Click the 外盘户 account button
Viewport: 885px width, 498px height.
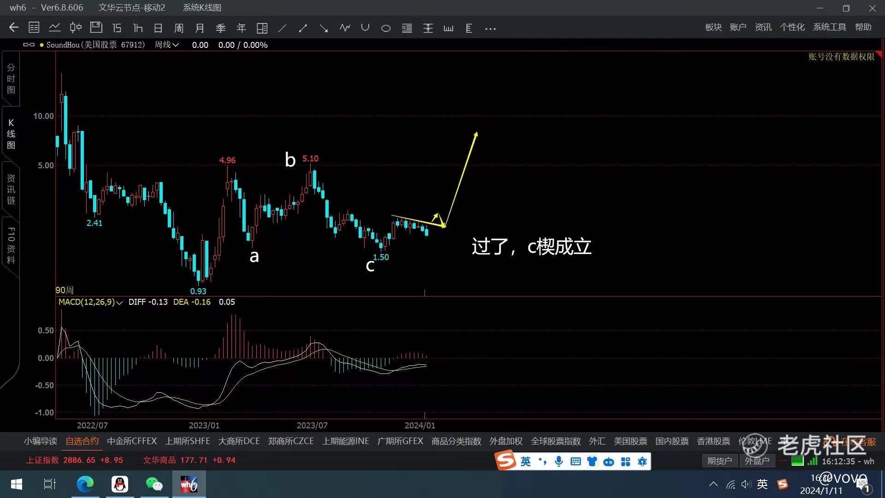(757, 461)
